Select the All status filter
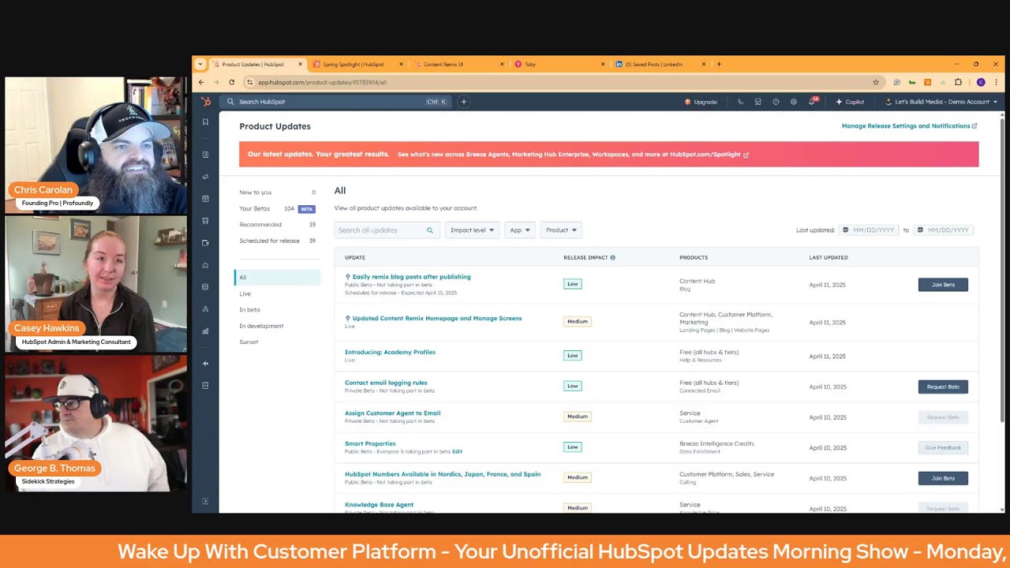Viewport: 1010px width, 568px height. click(278, 278)
